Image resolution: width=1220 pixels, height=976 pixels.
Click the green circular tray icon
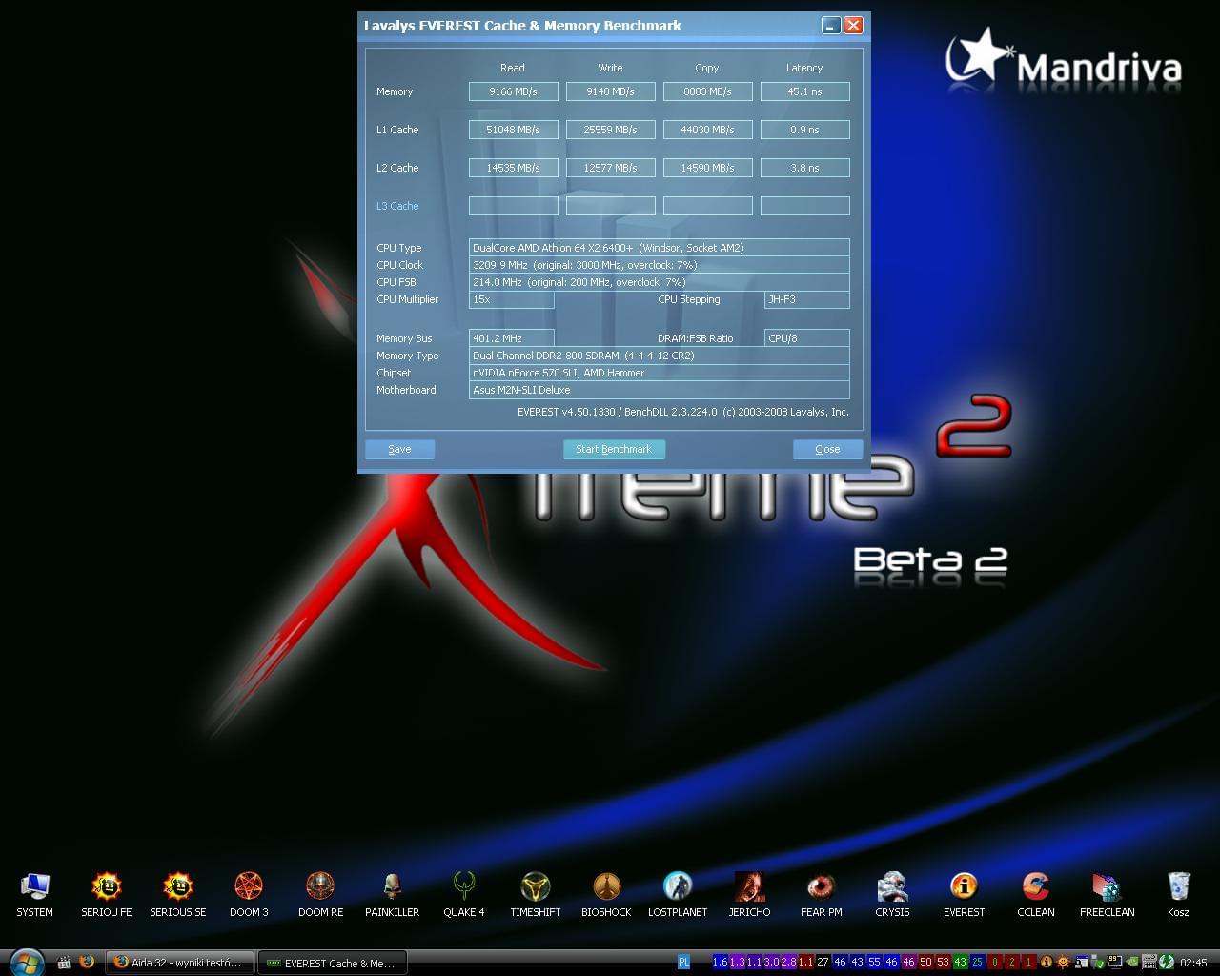point(1167,963)
